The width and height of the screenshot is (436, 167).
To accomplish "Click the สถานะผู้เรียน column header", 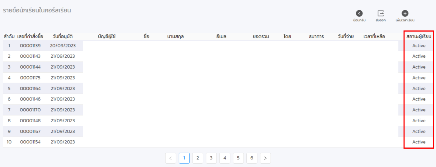I will (419, 36).
